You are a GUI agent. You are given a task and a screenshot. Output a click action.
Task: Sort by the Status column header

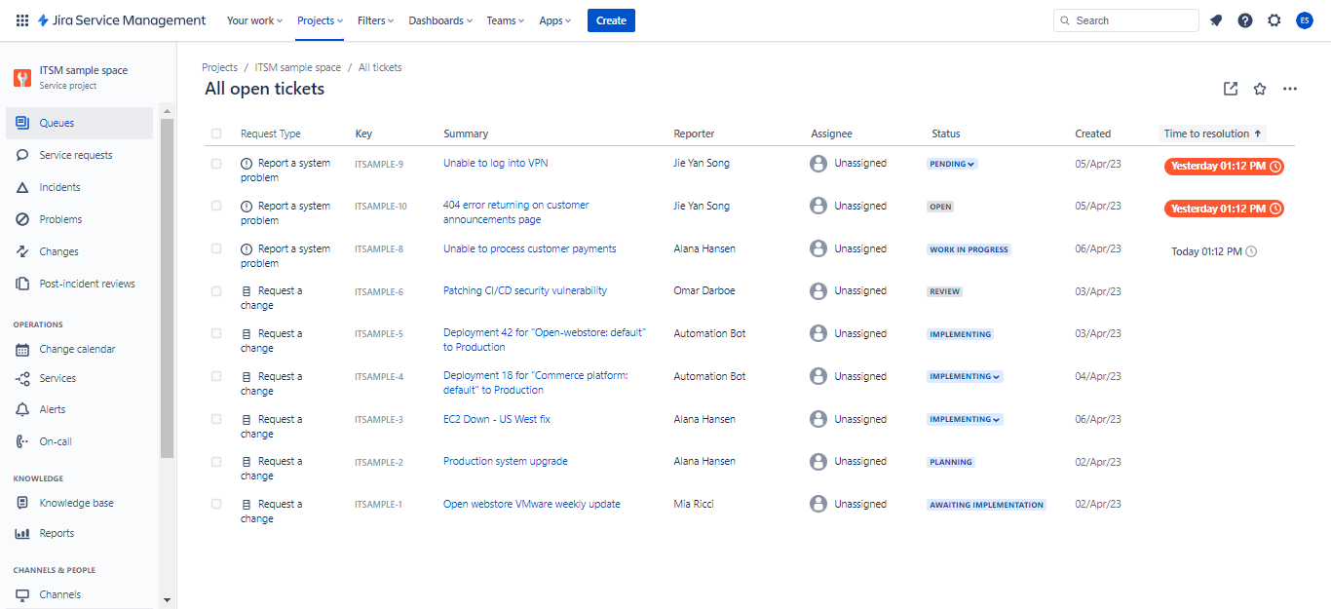point(945,133)
